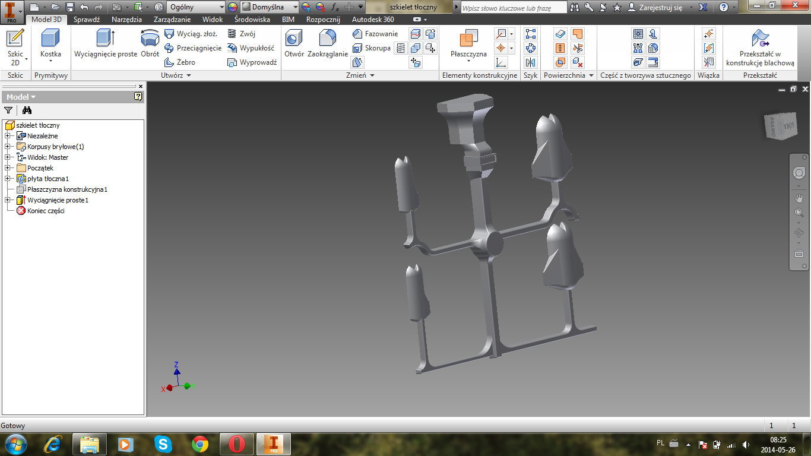811x456 pixels.
Task: Choose the Fazowanie chamfer tool
Action: click(375, 34)
